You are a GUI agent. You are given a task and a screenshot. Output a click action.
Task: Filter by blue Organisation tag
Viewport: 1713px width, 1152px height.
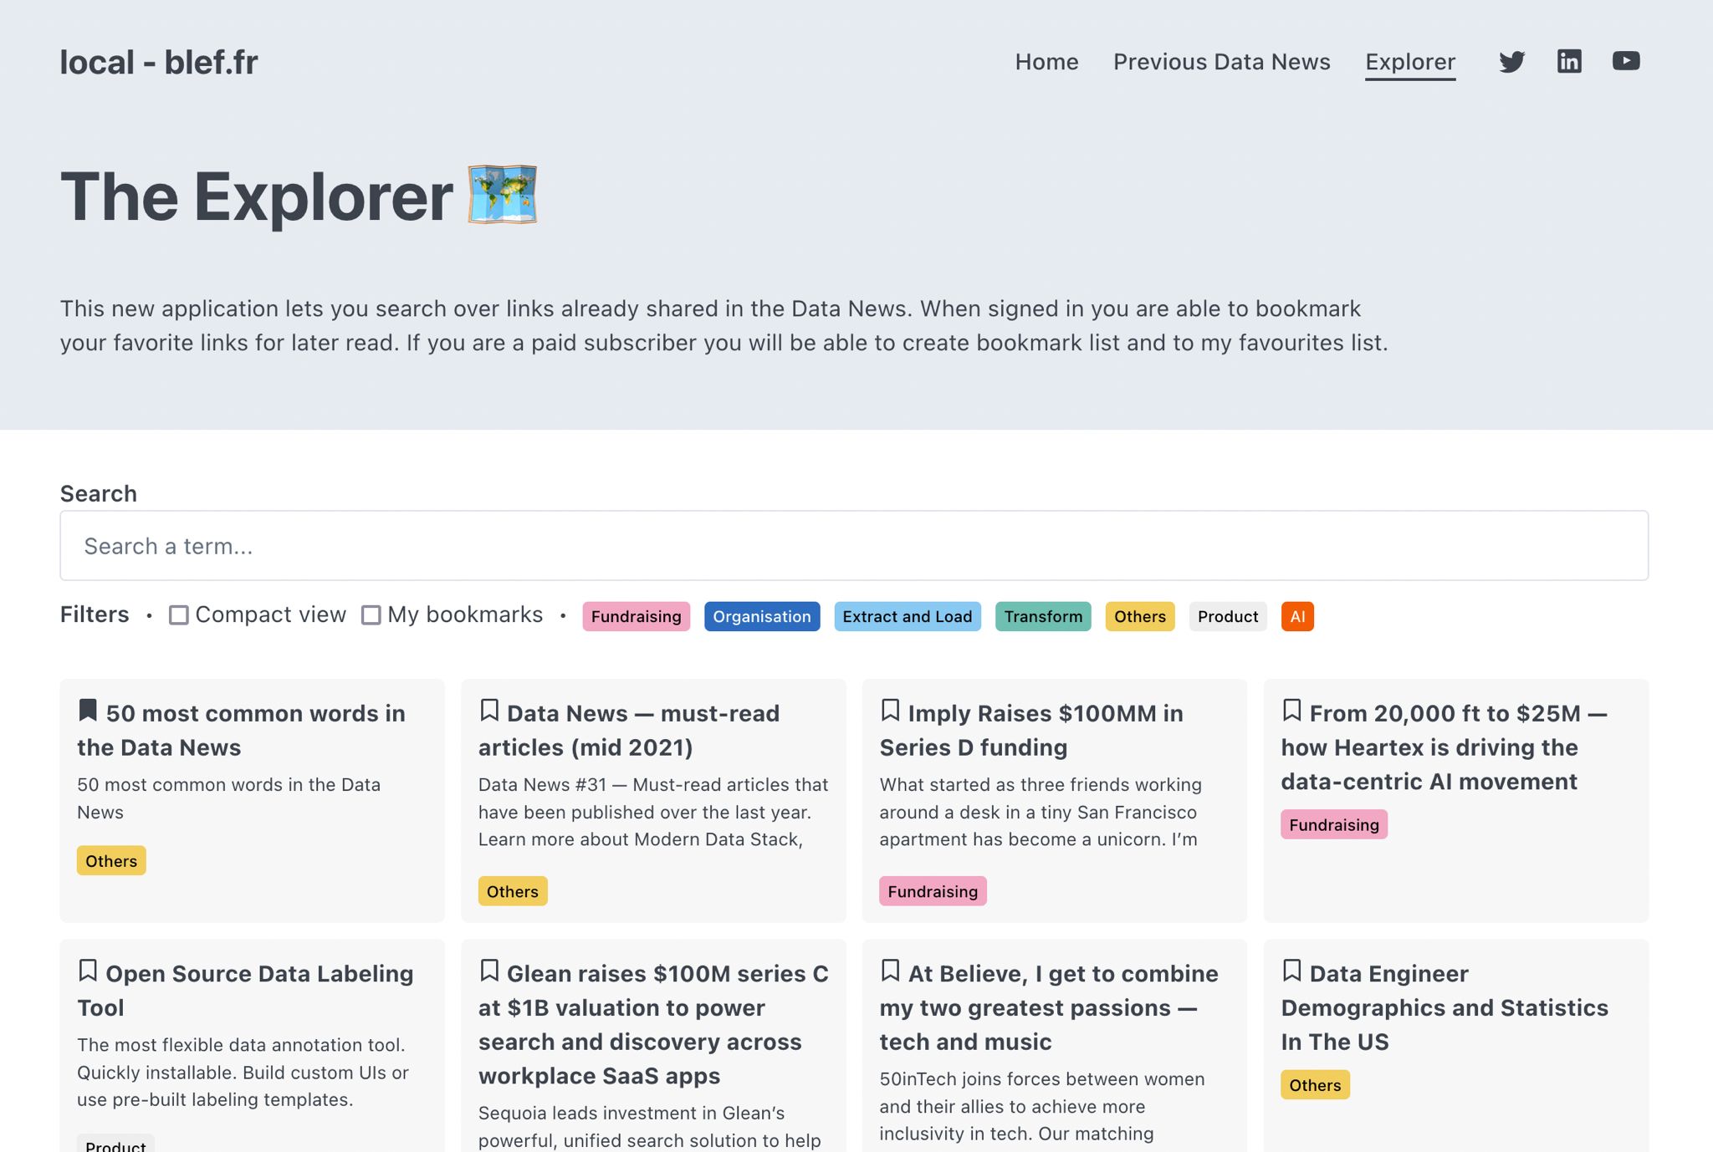coord(761,617)
